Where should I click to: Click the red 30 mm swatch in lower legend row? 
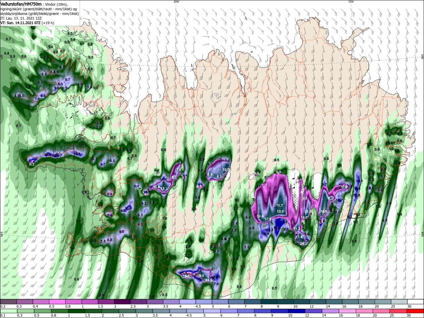point(416,311)
